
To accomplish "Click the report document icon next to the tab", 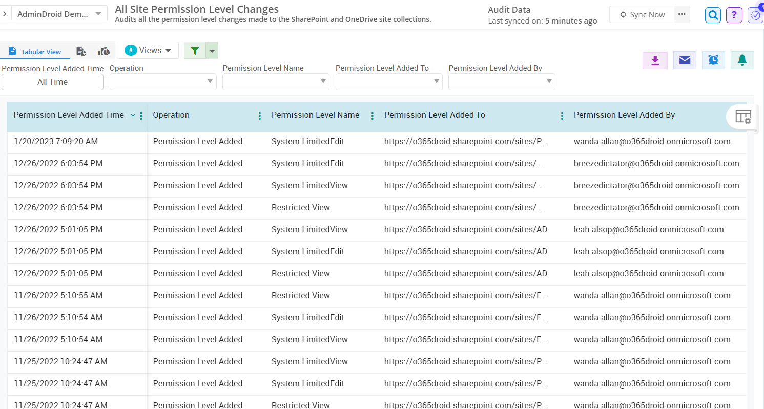I will click(x=81, y=51).
